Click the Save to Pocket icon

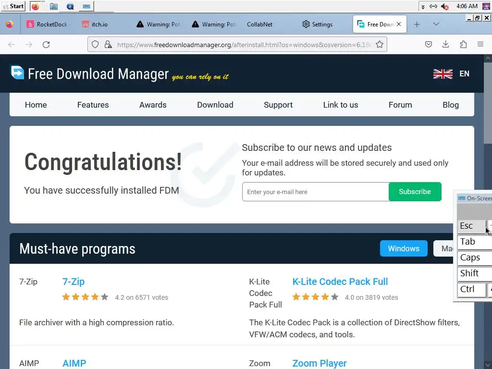point(429,45)
